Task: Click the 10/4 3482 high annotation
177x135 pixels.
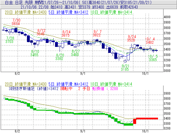Action: coord(150,41)
